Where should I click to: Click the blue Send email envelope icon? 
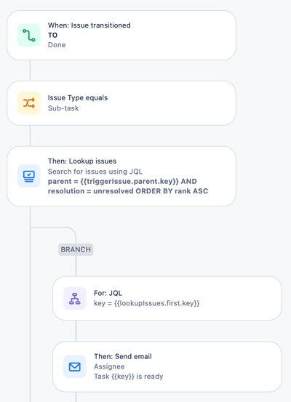pos(75,366)
